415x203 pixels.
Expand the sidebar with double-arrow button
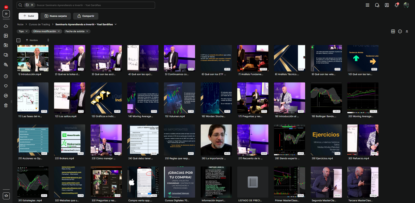(x=6, y=14)
